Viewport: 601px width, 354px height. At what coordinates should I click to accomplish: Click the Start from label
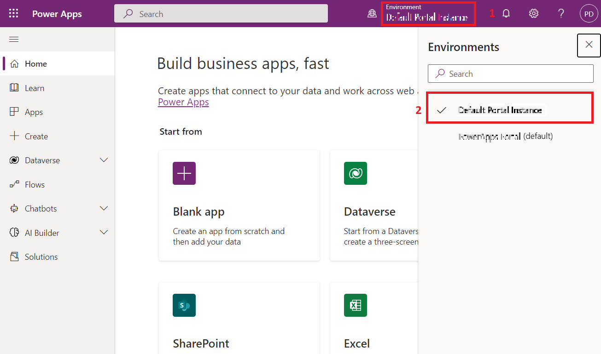coord(181,131)
